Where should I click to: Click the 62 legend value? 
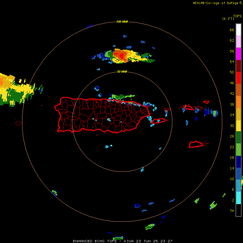[x=232, y=40]
